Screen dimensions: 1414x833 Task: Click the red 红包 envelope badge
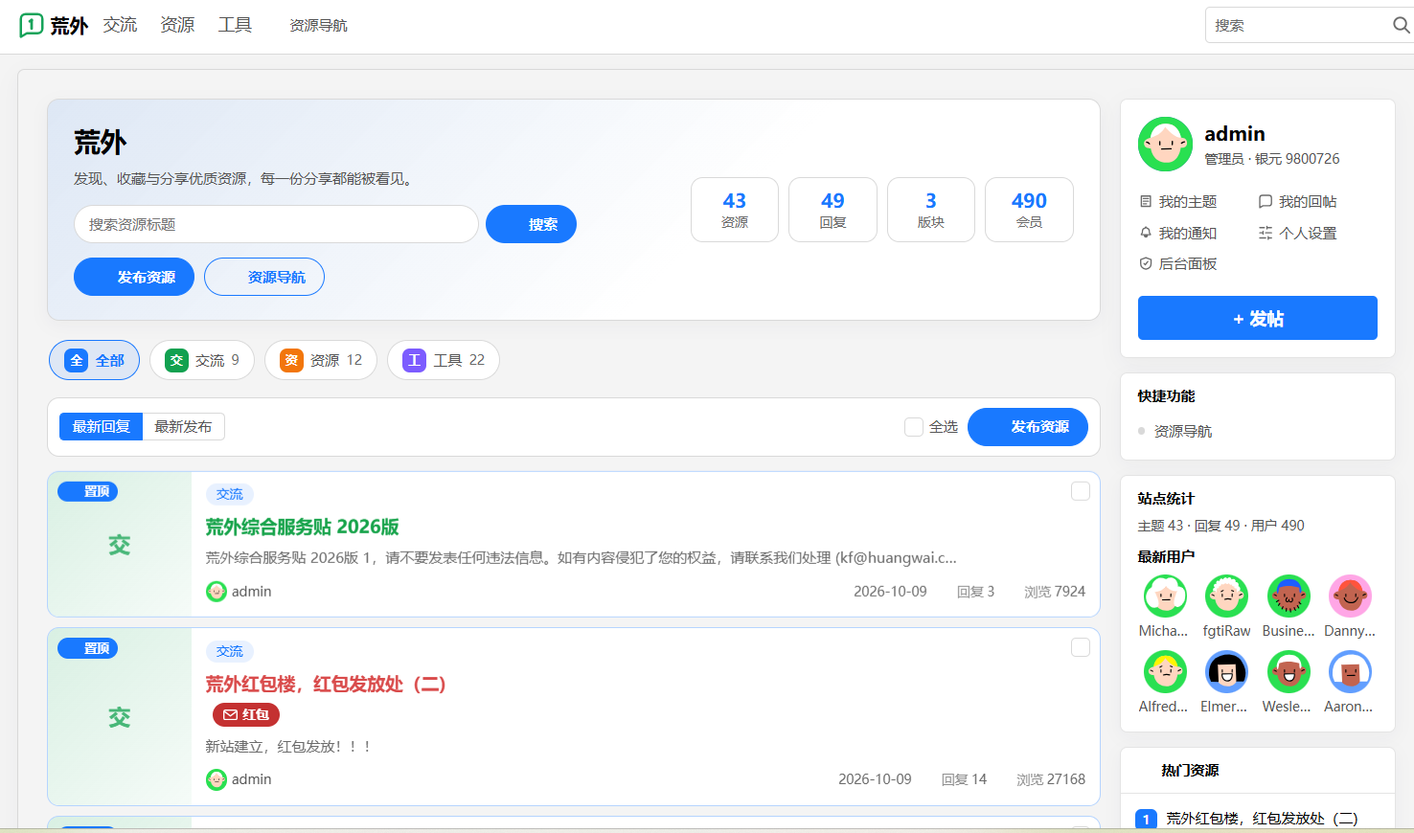[x=246, y=714]
